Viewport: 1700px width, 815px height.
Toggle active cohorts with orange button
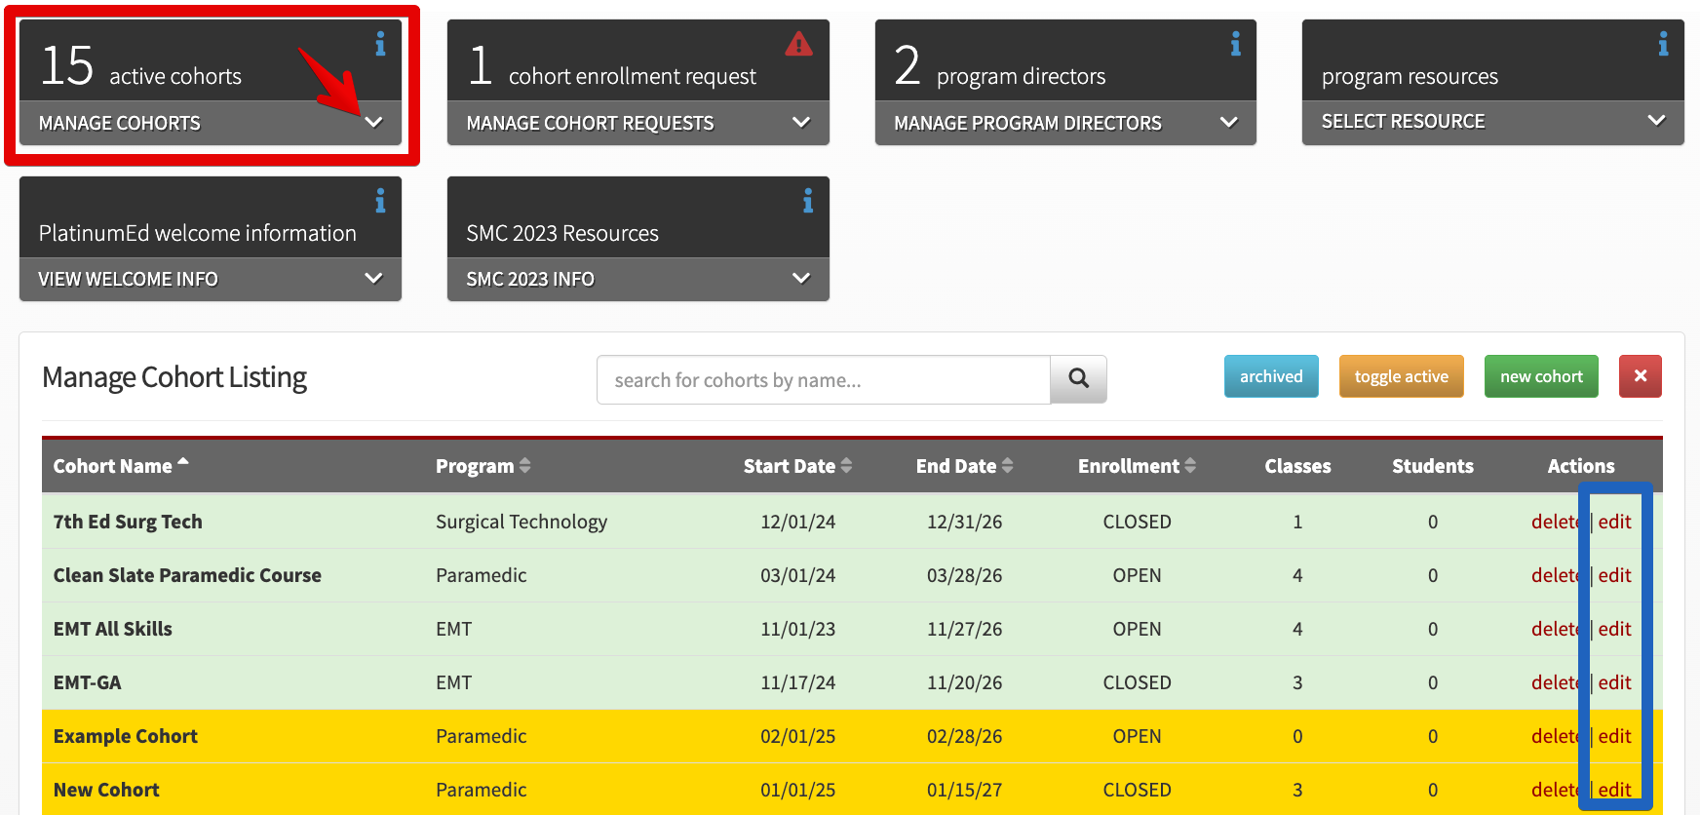pos(1401,376)
